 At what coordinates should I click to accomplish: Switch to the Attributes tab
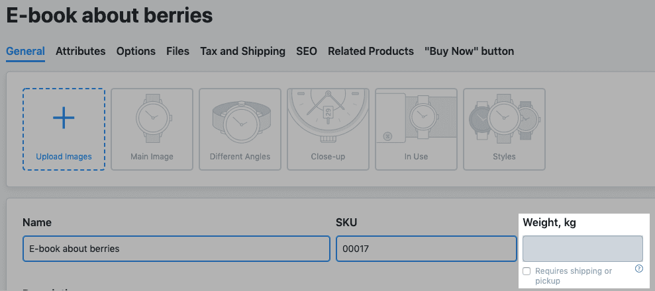(80, 51)
